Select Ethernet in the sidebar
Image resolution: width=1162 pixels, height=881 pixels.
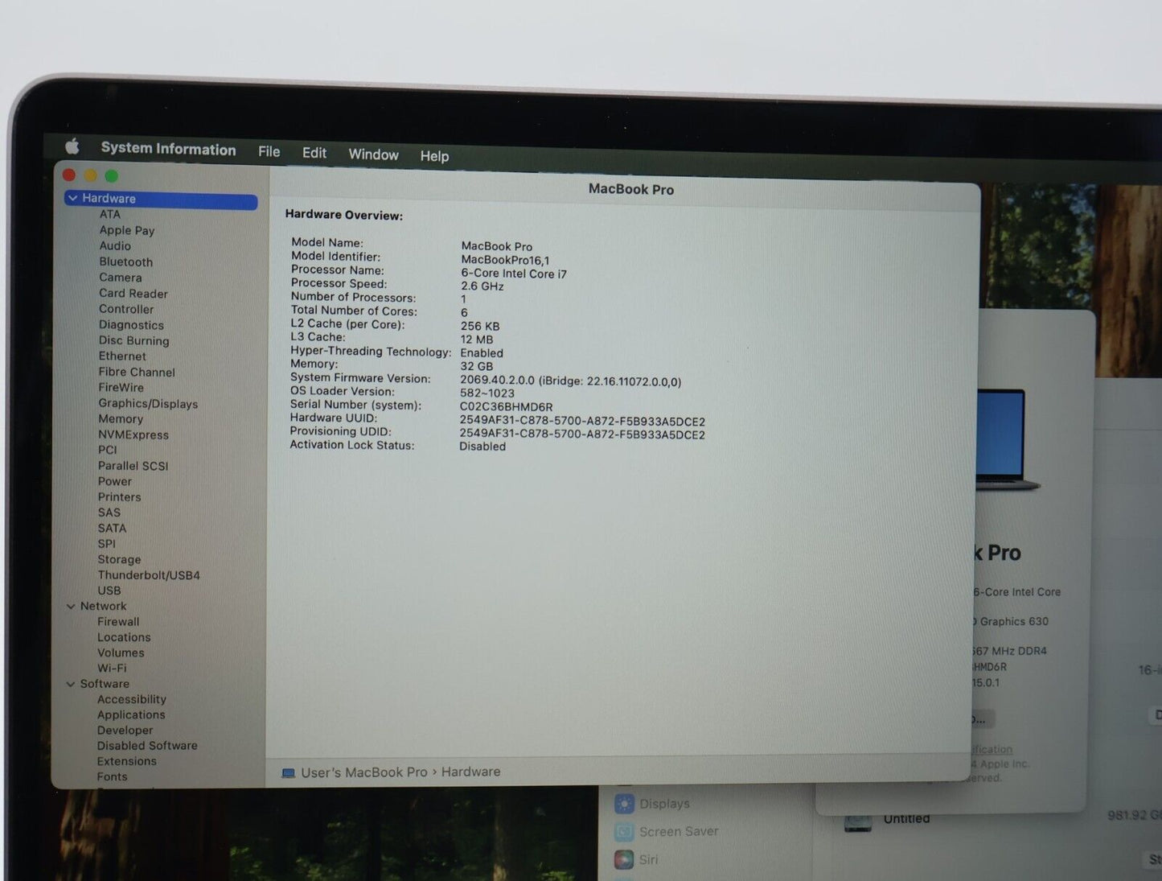coord(122,356)
